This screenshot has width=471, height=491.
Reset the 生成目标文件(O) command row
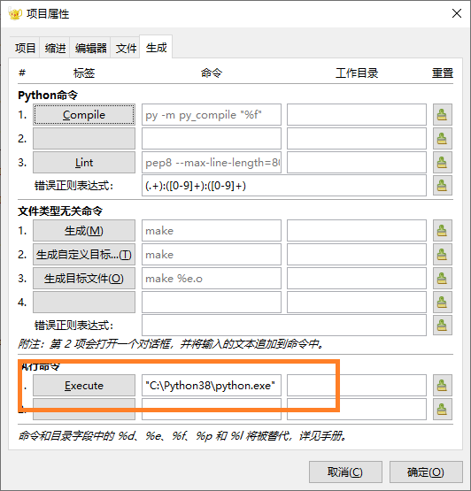(442, 278)
